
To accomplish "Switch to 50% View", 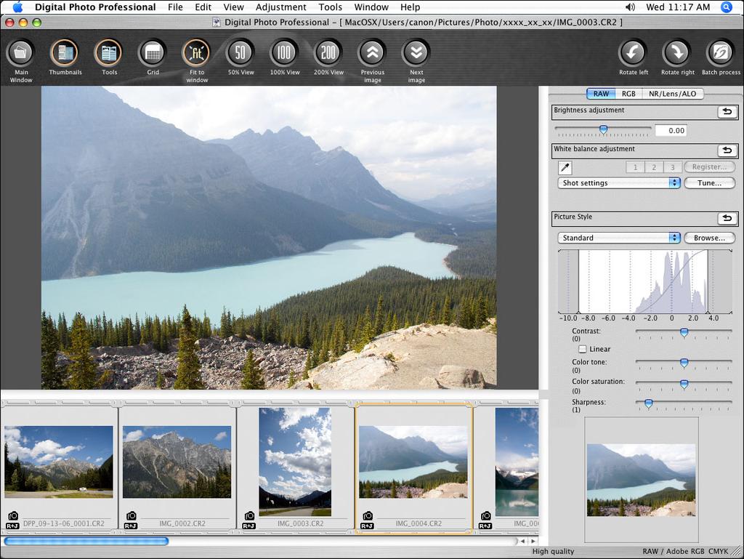I will coord(240,52).
